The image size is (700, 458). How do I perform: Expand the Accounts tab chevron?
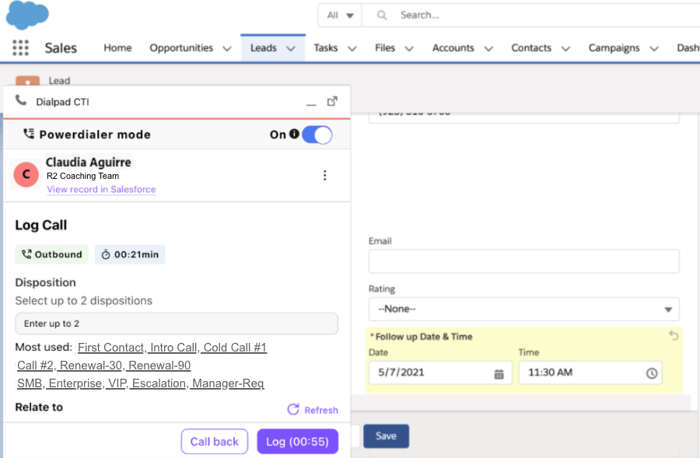[x=489, y=49]
